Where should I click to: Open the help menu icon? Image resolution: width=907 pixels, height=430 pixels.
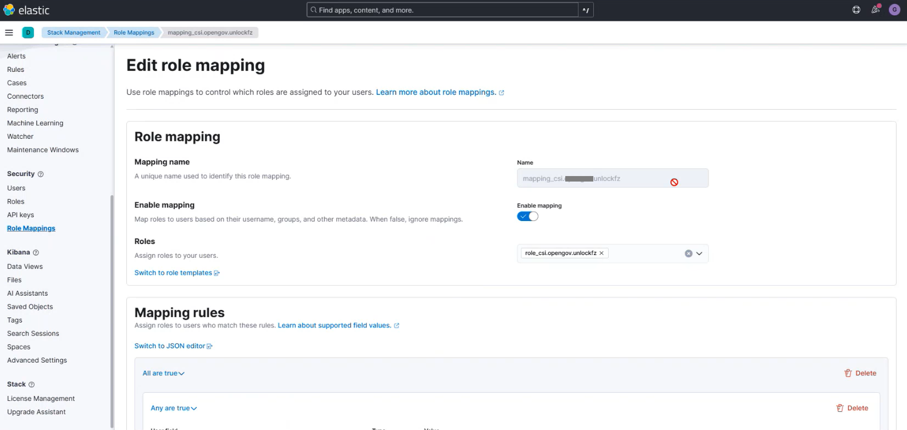(856, 10)
